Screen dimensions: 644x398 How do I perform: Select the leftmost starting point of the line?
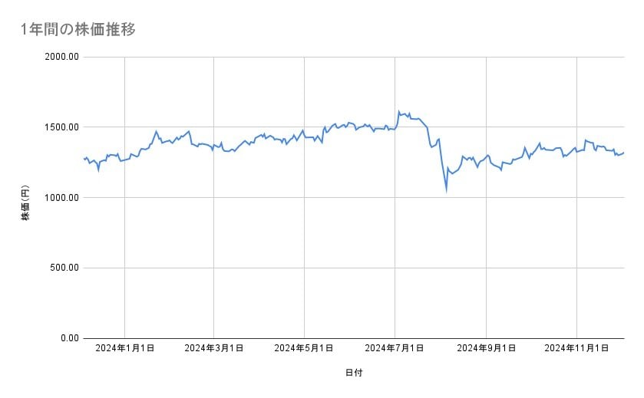(x=84, y=159)
